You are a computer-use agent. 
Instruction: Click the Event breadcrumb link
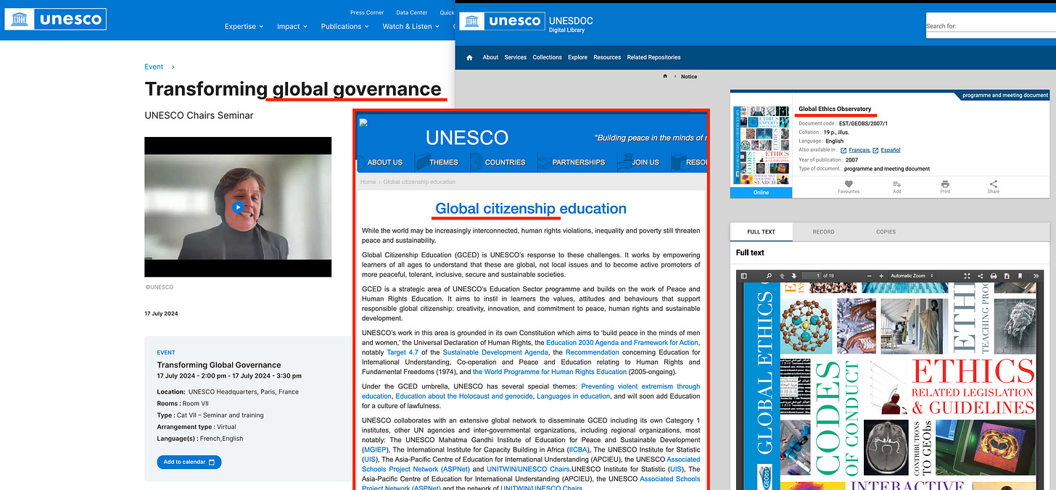tap(154, 67)
